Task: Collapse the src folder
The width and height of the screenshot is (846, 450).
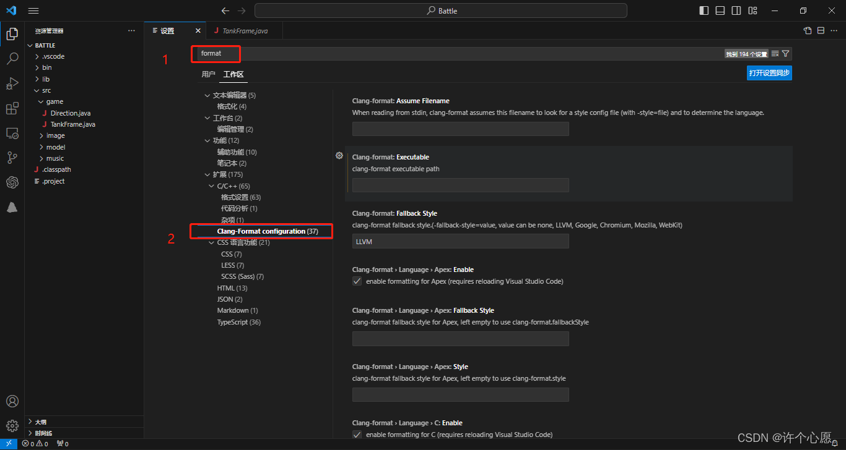Action: pyautogui.click(x=84, y=90)
